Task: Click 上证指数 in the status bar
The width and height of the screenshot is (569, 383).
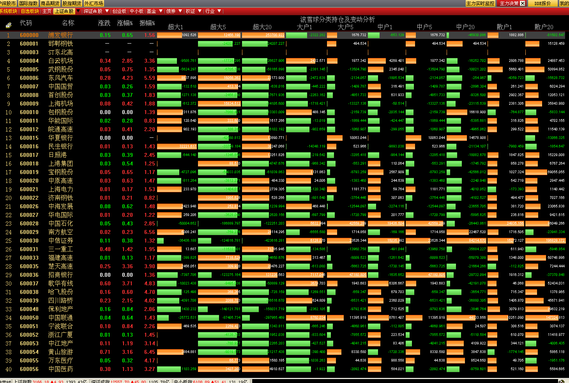Action: coord(23,381)
